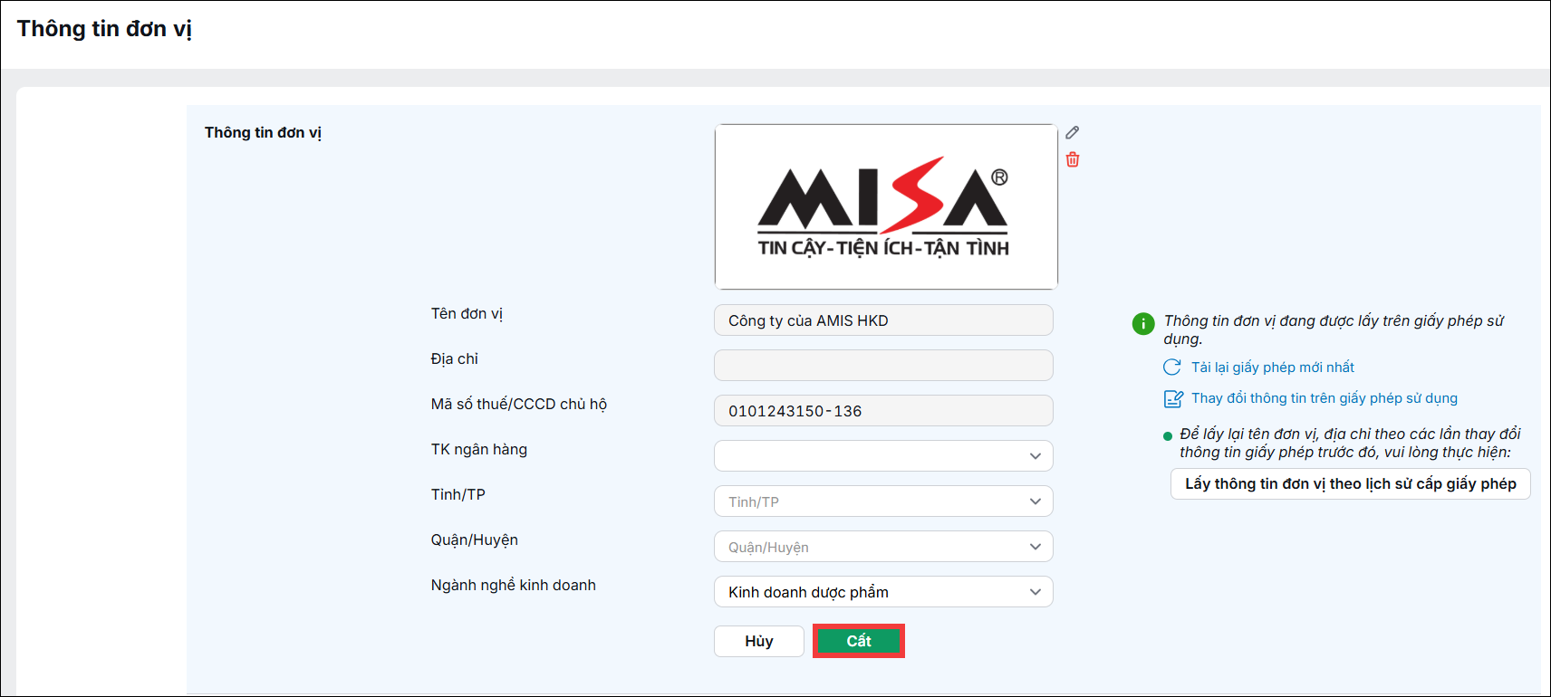Open the Quận/Huyện dropdown
The width and height of the screenshot is (1551, 697).
(x=883, y=547)
